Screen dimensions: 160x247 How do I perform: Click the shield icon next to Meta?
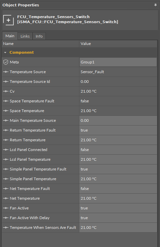pos(6,62)
